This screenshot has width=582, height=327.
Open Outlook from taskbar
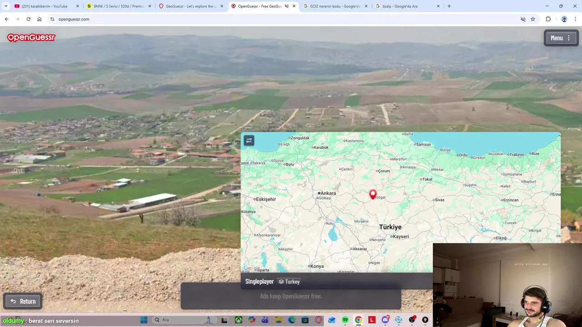[332, 320]
